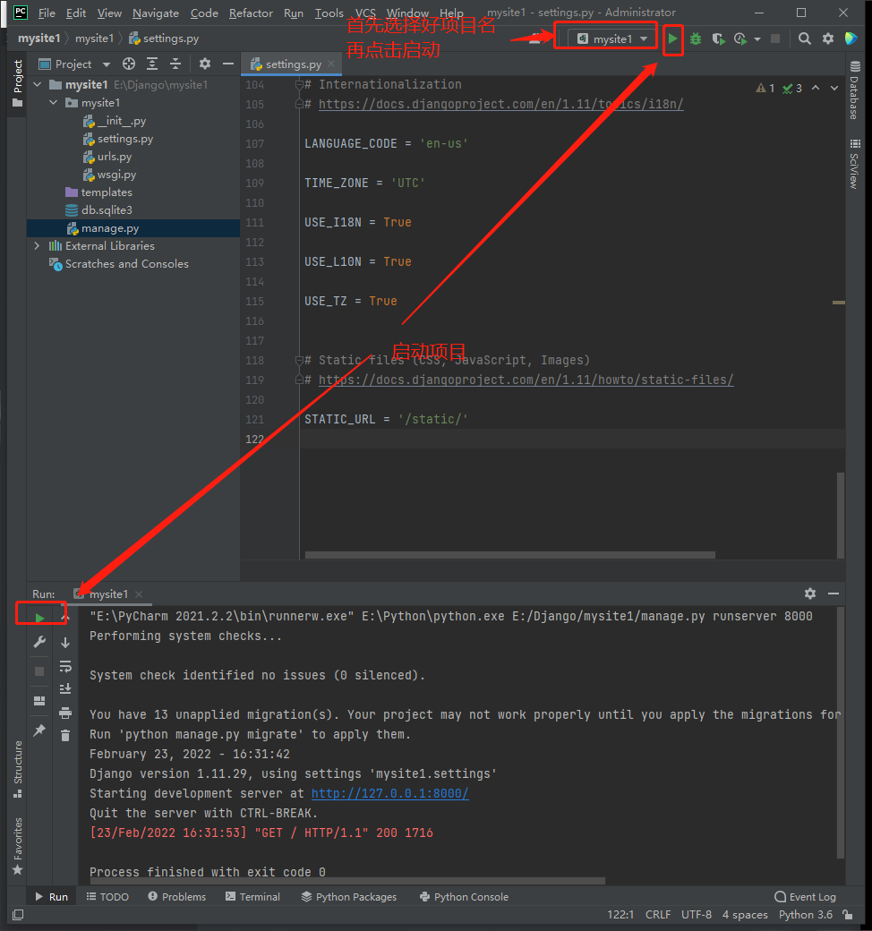Rerun mysite1 from the Run panel

tap(39, 618)
